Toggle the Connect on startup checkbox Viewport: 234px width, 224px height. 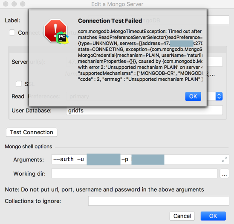pyautogui.click(x=12, y=32)
